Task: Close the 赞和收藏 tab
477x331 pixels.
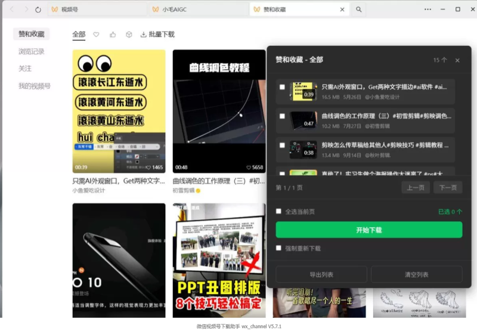Action: pyautogui.click(x=342, y=10)
